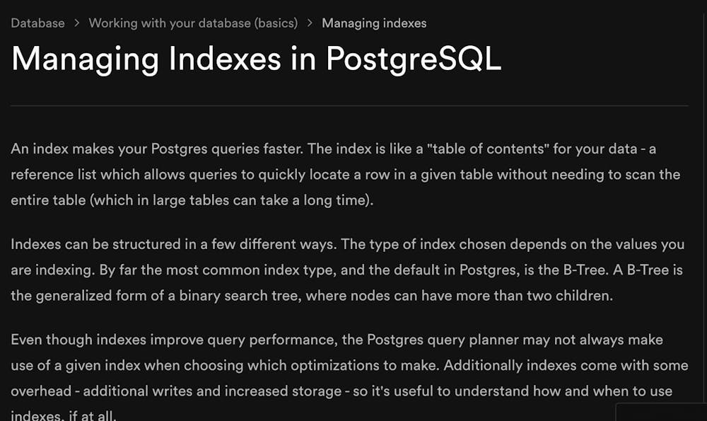Viewport: 707px width, 421px height.
Task: Click the 'Managing Indexes in PostgreSQL' heading
Action: pos(256,59)
